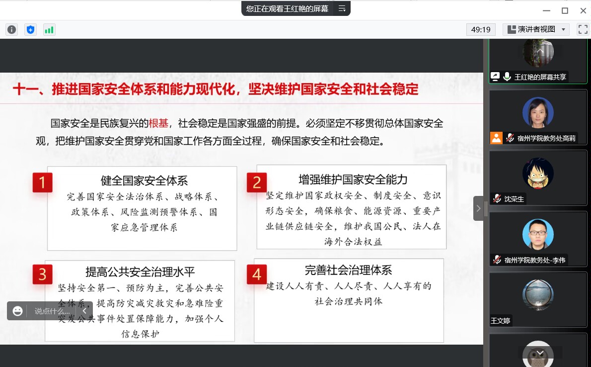Click muted mic icon for 宿州学院教务处-李伟
Viewport: 591px width, 367px height.
tap(497, 260)
